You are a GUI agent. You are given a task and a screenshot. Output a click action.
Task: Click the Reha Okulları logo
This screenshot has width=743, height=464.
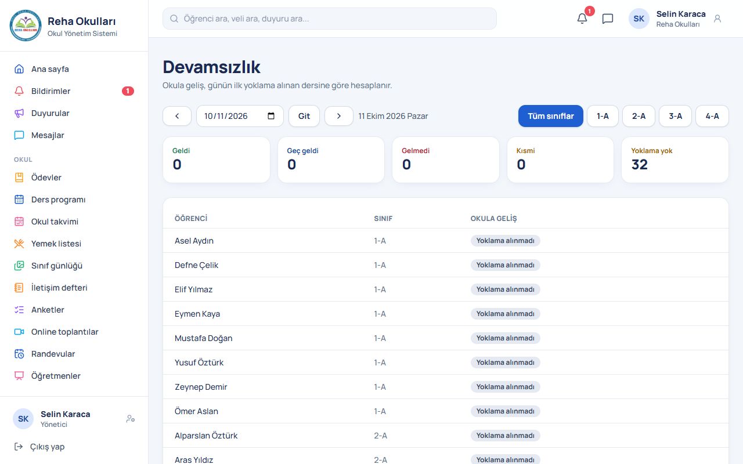pyautogui.click(x=26, y=26)
